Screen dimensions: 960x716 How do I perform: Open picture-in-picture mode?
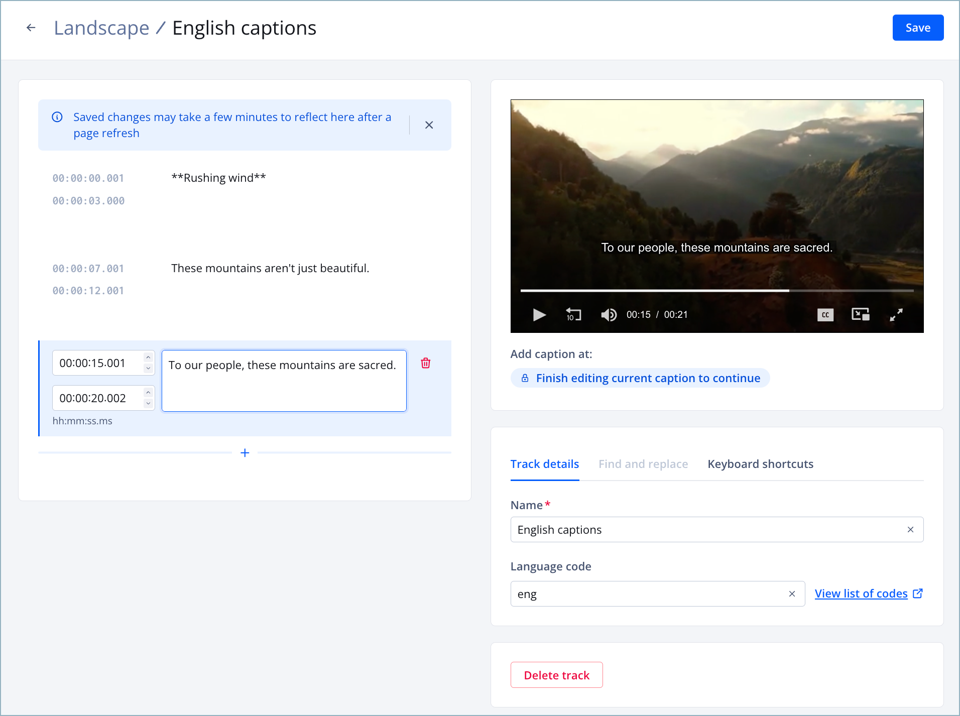(861, 315)
